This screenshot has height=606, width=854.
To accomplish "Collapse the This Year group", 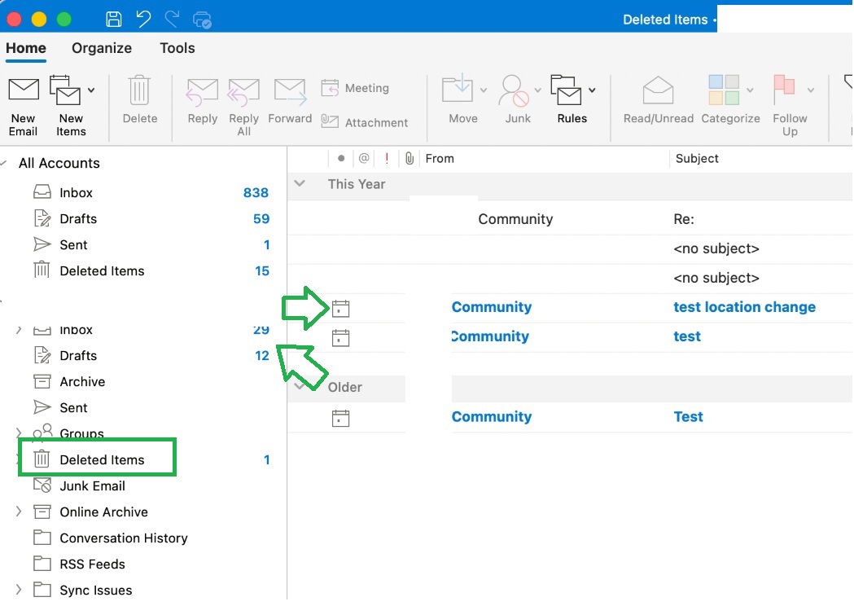I will pos(300,183).
